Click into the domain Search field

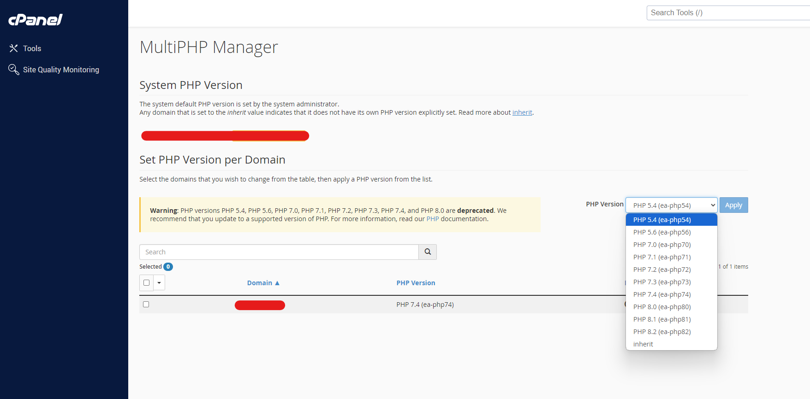[x=279, y=252]
